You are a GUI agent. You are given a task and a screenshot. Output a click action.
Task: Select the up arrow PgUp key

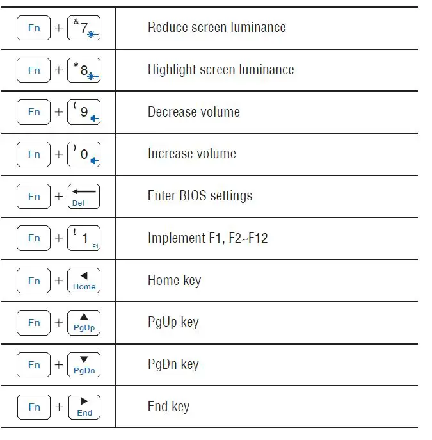84,322
